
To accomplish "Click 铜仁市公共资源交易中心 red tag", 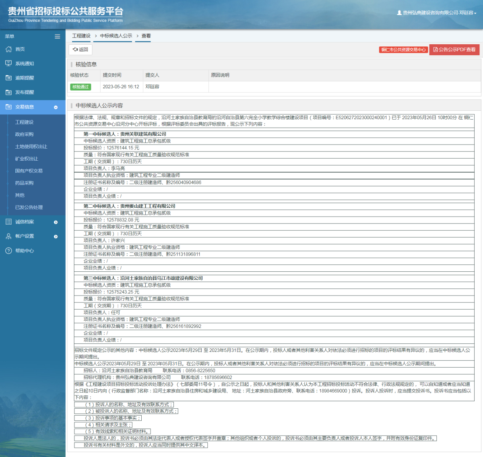I will (404, 50).
